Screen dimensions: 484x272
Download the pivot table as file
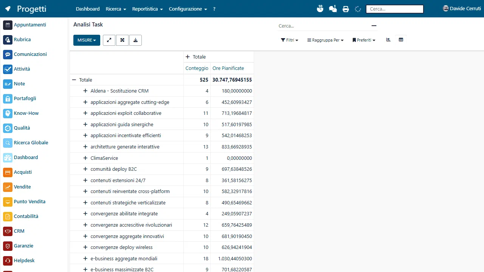point(135,40)
